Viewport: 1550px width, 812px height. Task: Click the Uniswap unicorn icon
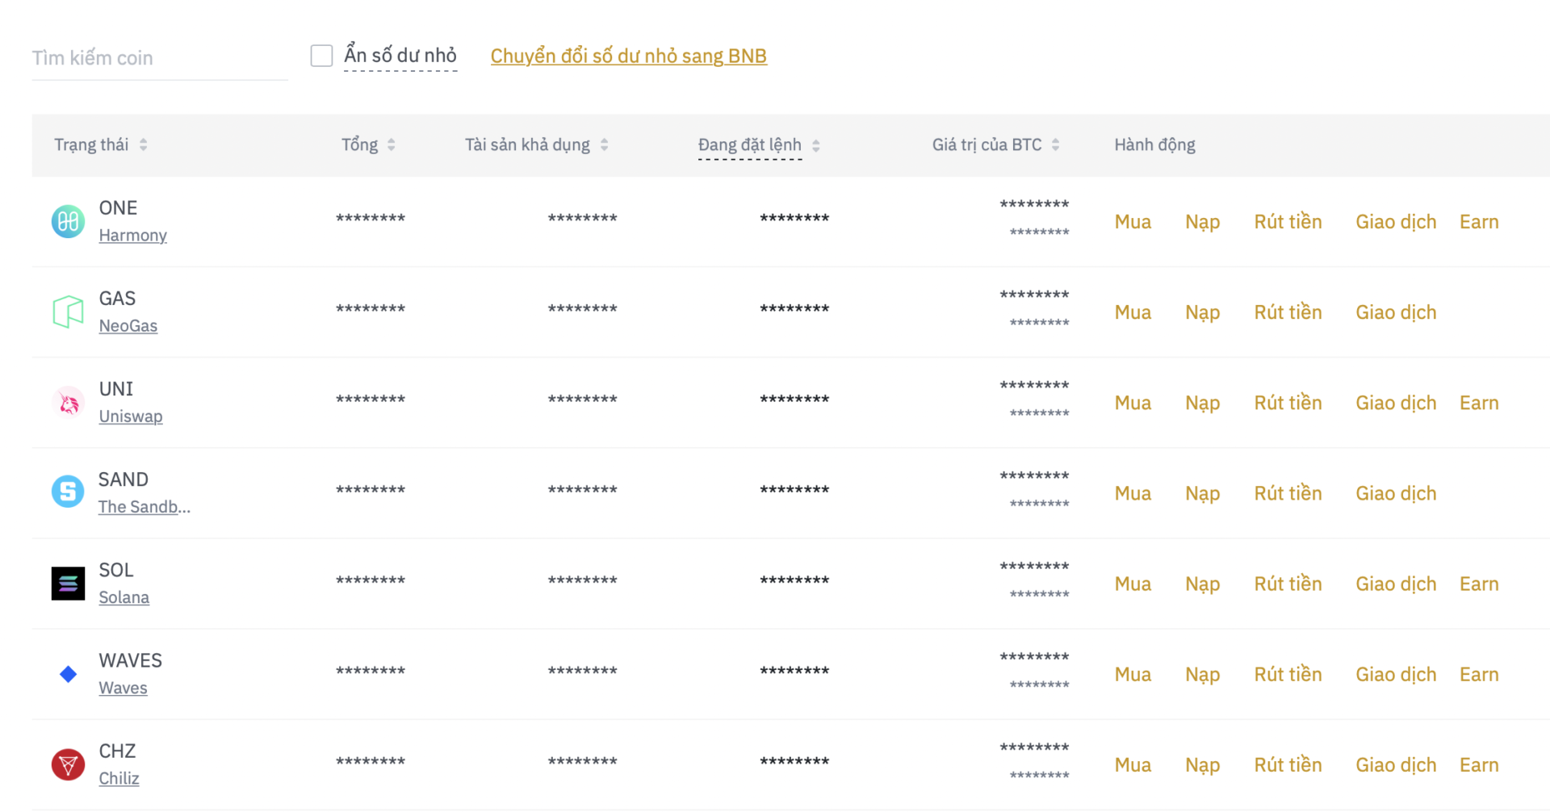pos(68,402)
